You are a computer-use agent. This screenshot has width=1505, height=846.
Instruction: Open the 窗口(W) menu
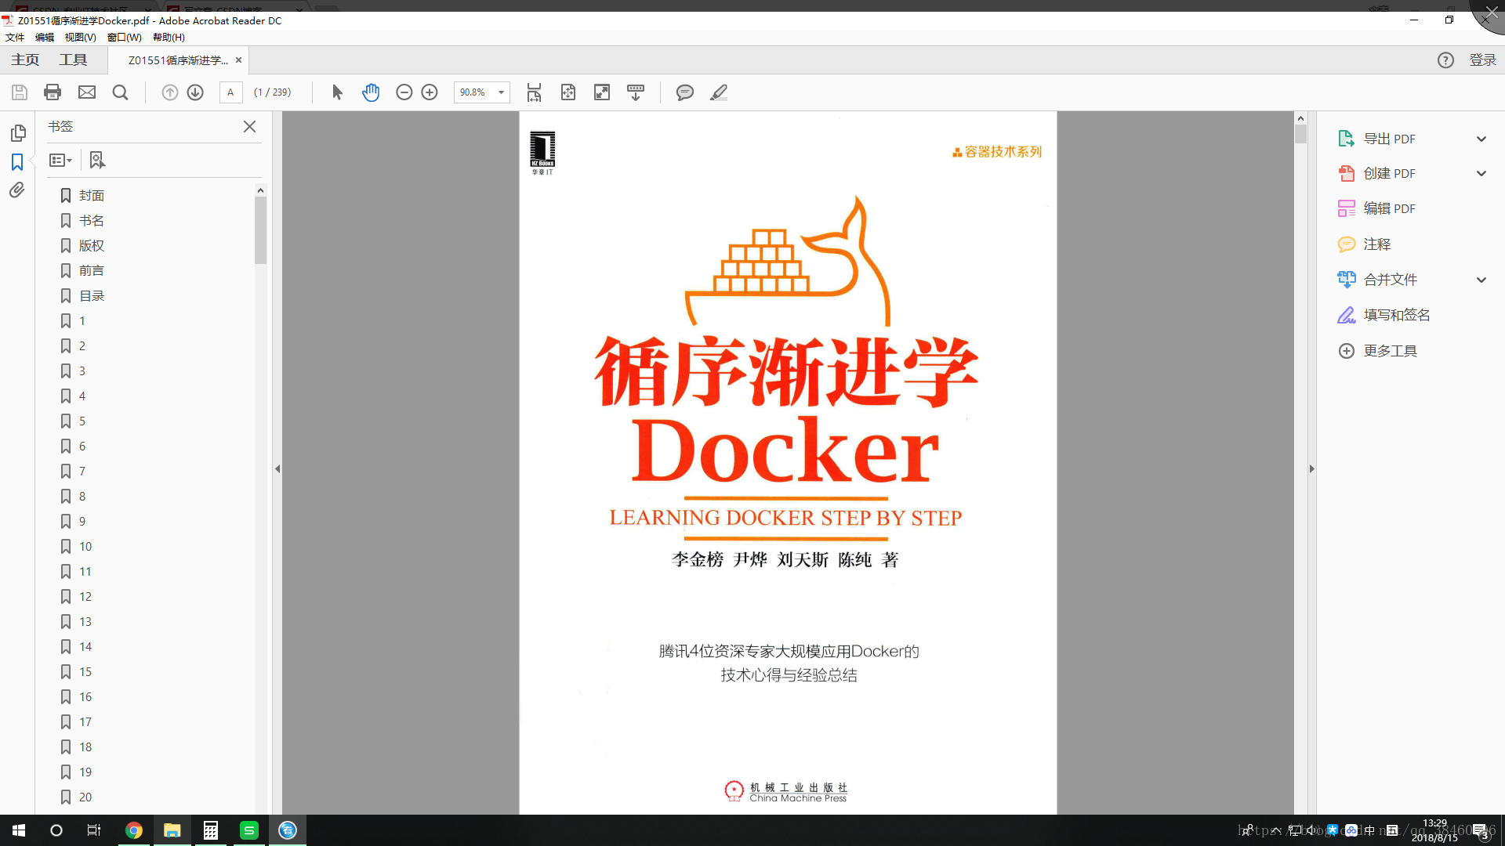tap(125, 37)
